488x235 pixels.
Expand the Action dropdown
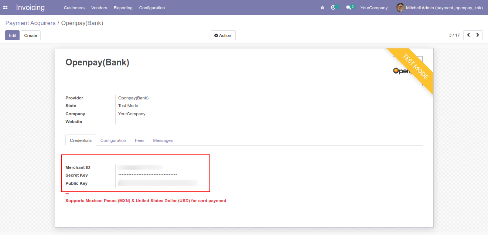pos(223,35)
